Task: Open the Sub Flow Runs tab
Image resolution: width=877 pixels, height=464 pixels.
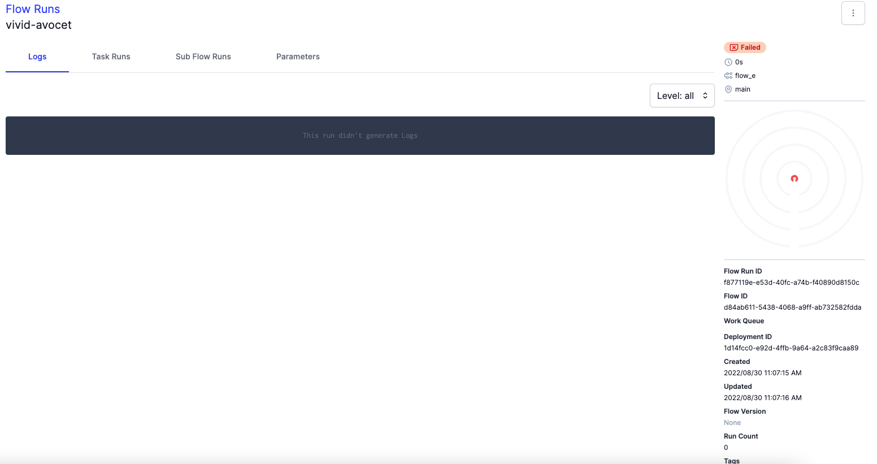Action: pos(203,57)
